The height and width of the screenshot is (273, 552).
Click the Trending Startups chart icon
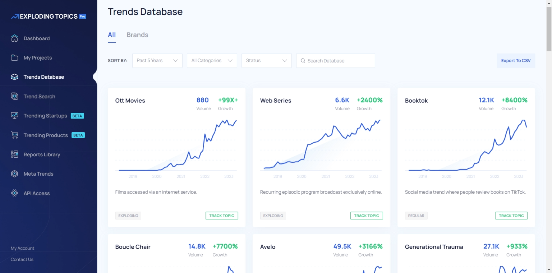pos(14,116)
